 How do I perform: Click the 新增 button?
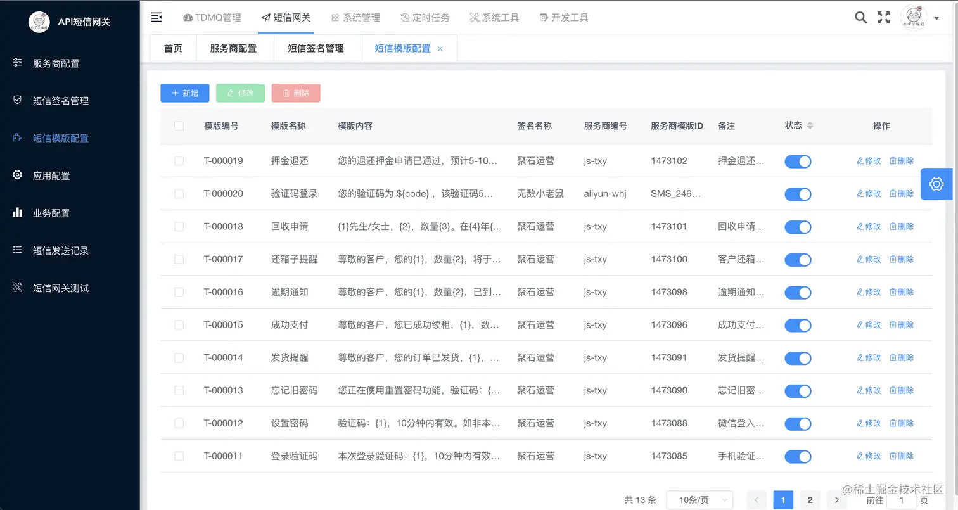point(184,92)
